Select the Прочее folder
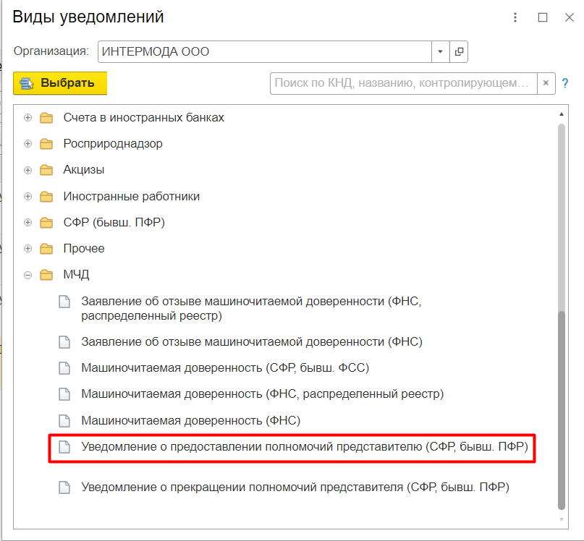Viewport: 584px width, 541px height. tap(83, 249)
